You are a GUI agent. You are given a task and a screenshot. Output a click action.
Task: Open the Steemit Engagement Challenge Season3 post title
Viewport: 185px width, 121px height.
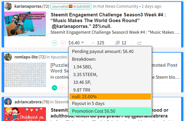pyautogui.click(x=108, y=21)
